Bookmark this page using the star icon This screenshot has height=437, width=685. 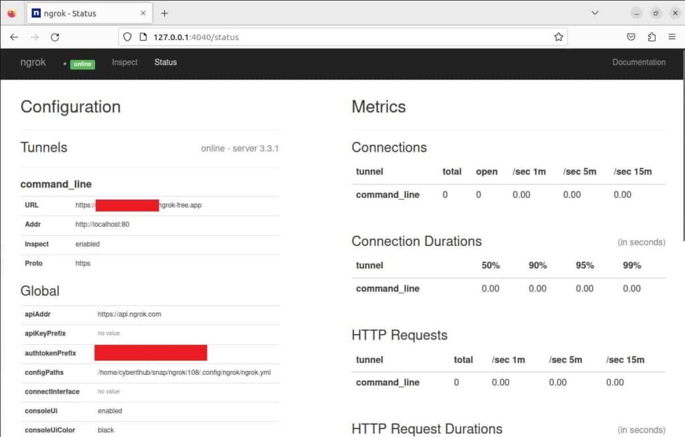point(559,37)
